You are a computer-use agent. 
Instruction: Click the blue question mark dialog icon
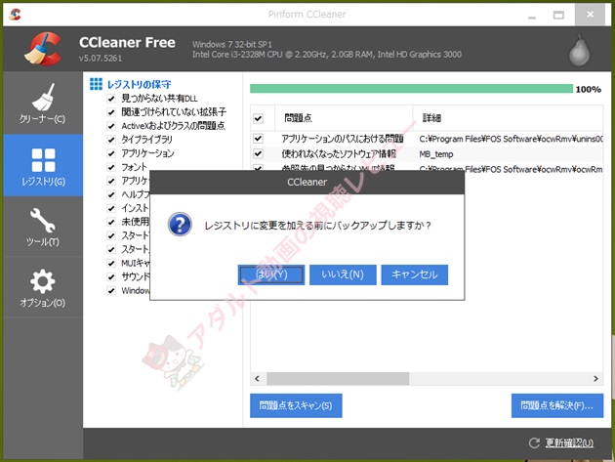180,225
